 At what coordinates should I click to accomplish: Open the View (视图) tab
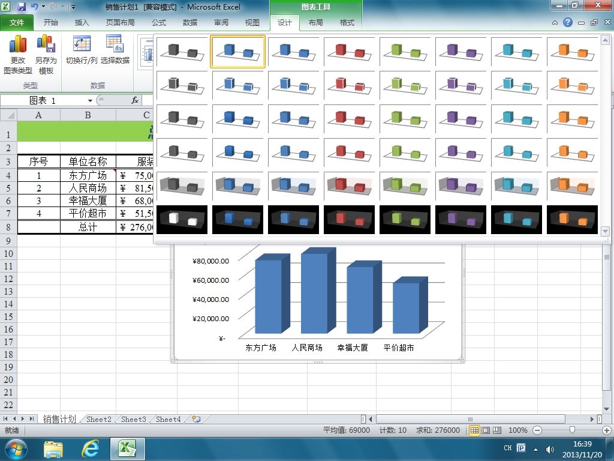[x=252, y=23]
